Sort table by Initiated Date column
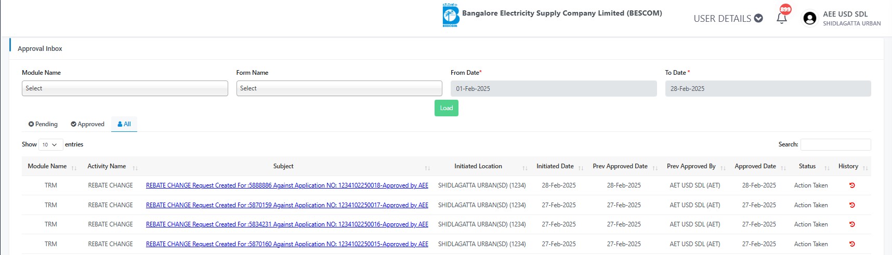 tap(555, 166)
